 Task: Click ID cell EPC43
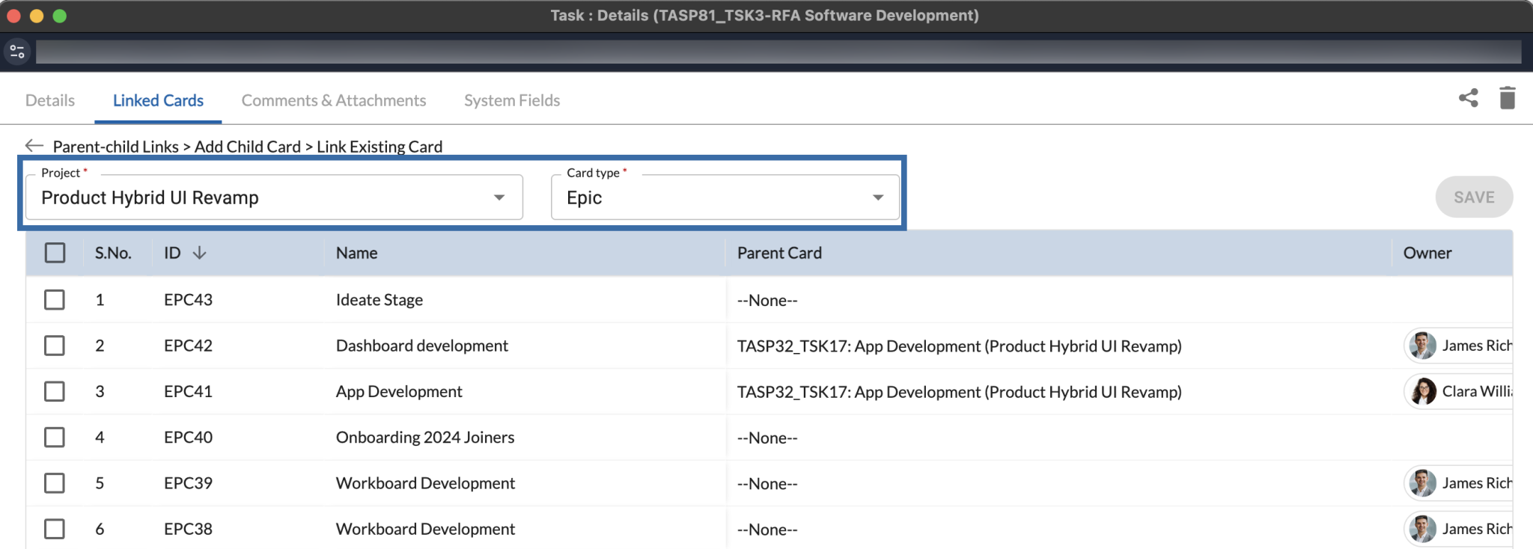(x=189, y=300)
